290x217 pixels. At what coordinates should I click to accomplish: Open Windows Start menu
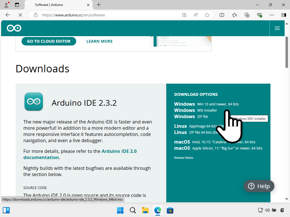[x=120, y=210]
